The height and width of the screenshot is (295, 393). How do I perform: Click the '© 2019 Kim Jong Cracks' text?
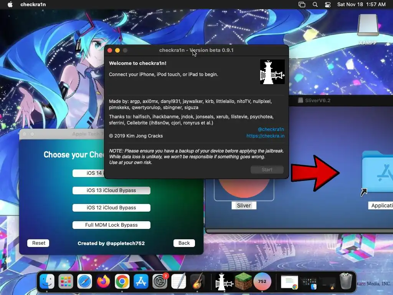click(136, 136)
